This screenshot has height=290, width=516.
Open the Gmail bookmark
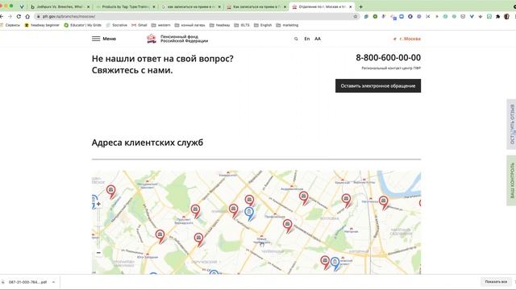click(x=139, y=25)
